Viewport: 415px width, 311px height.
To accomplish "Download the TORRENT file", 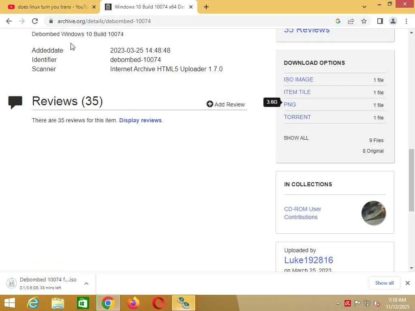I will [297, 117].
